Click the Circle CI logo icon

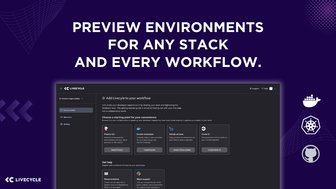click(x=203, y=129)
